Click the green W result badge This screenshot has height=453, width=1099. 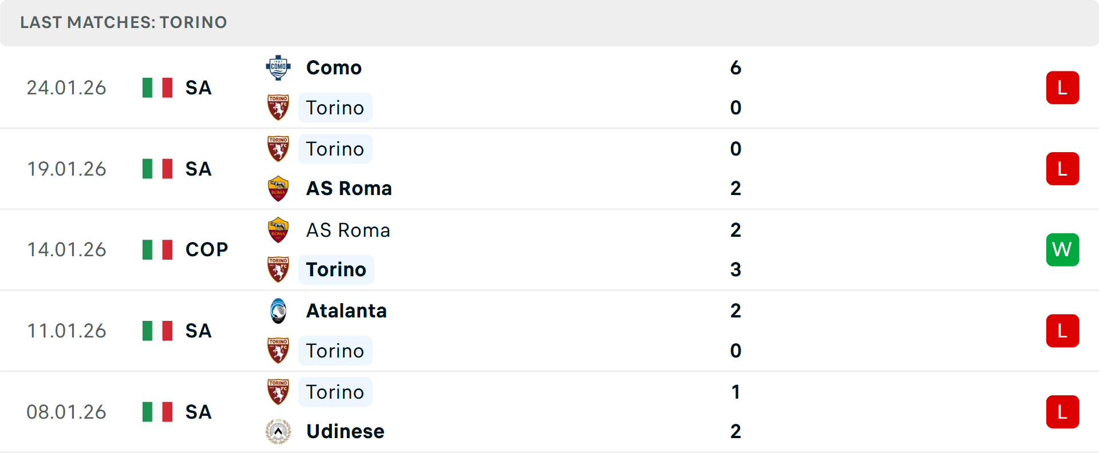point(1062,249)
